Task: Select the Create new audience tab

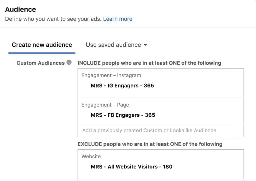Action: coord(42,45)
